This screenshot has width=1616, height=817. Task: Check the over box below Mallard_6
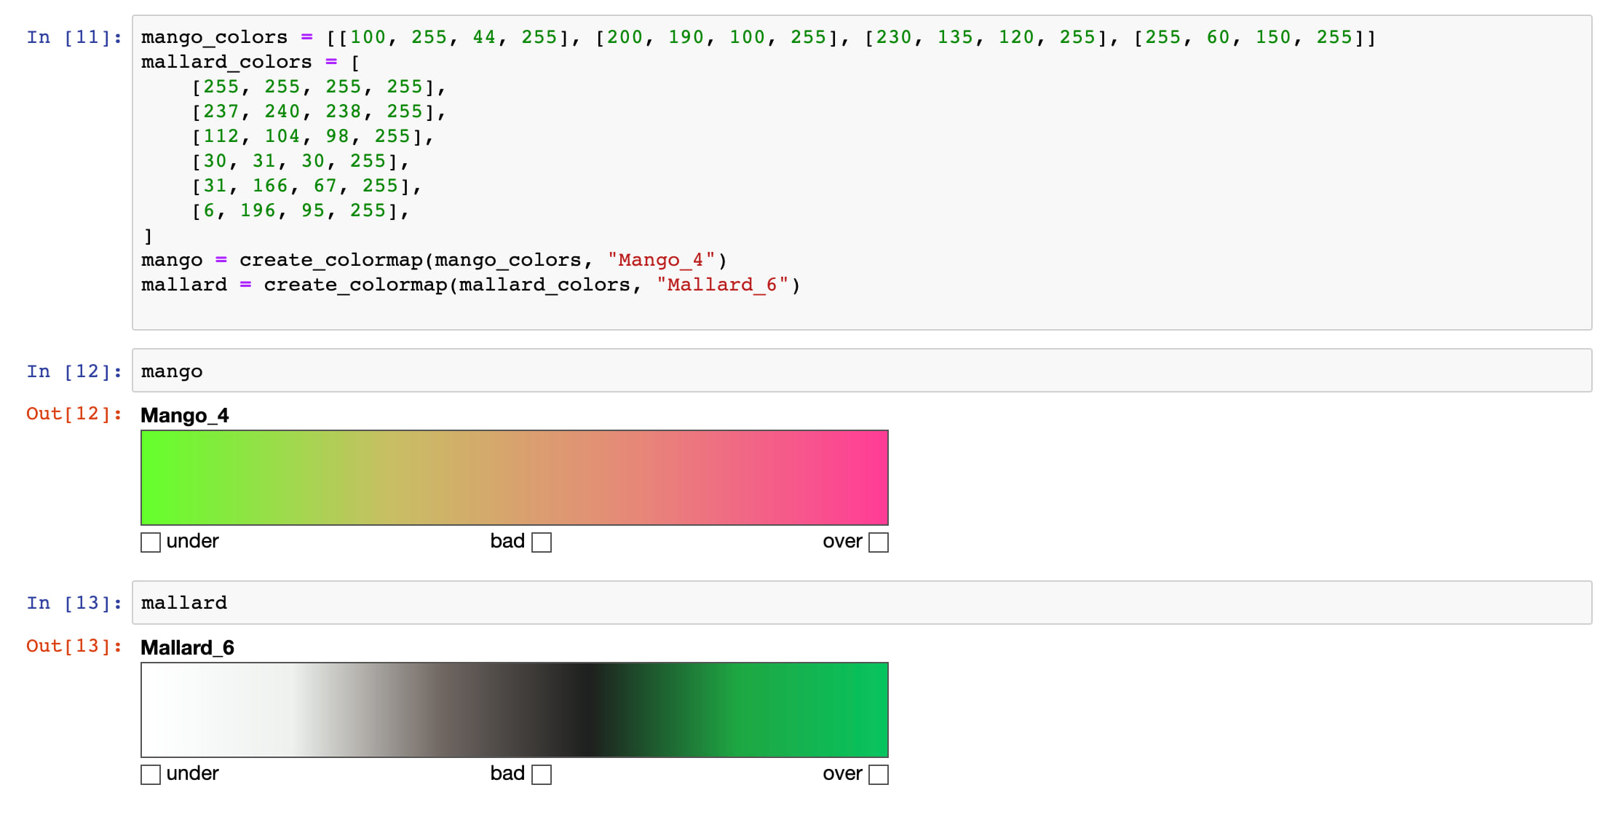click(x=879, y=775)
